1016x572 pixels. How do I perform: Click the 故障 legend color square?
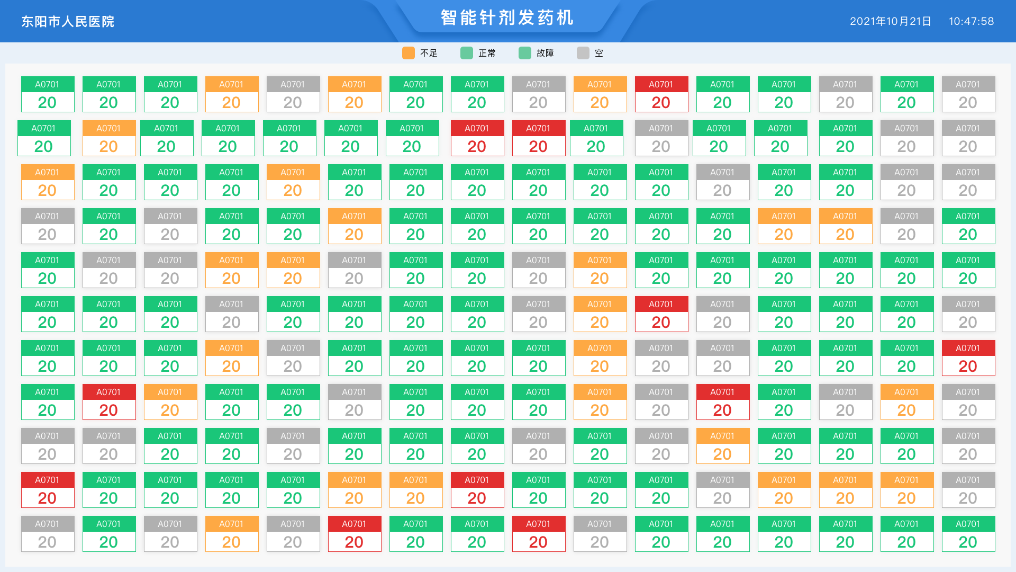[x=524, y=53]
